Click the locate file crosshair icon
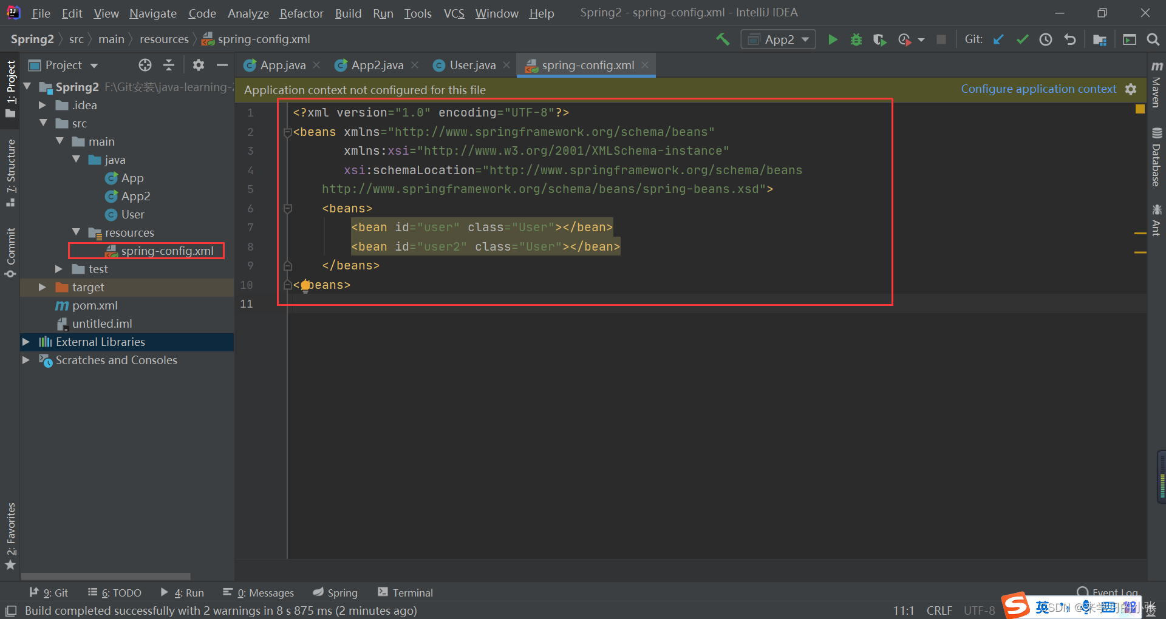1166x619 pixels. (145, 65)
